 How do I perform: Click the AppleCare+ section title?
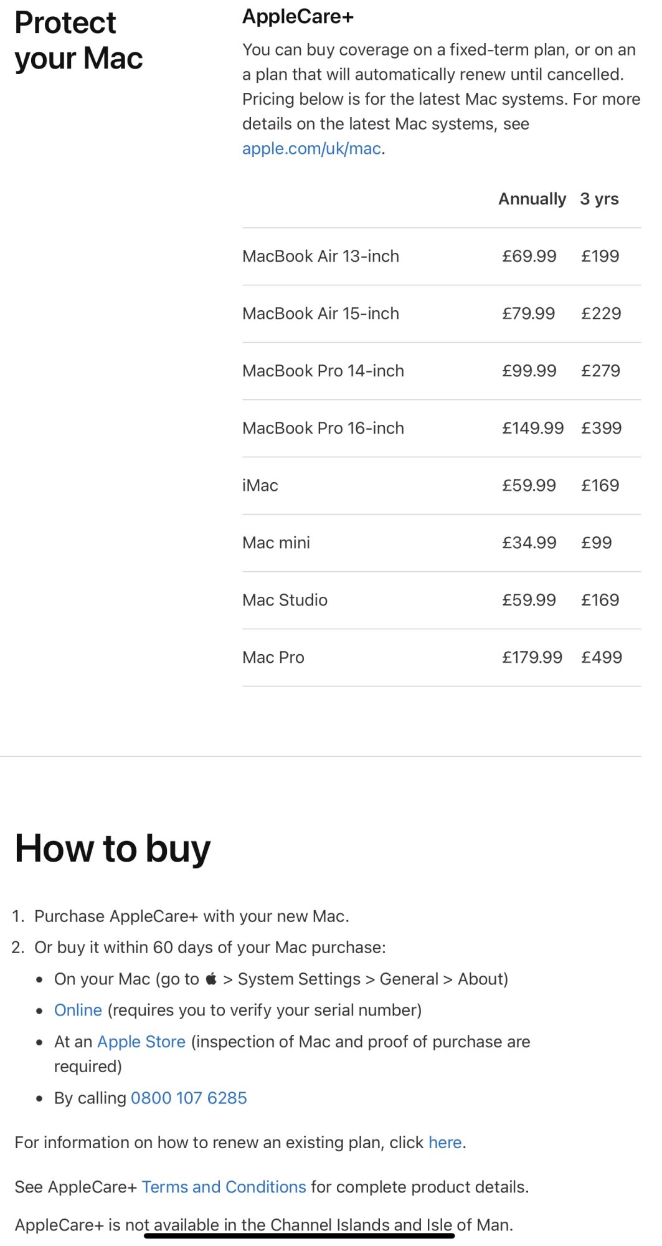click(298, 17)
